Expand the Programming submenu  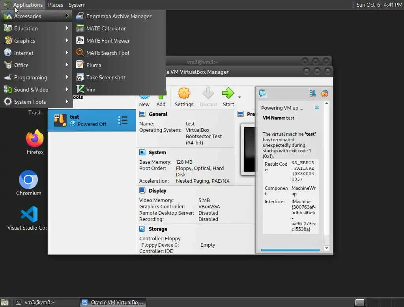(36, 77)
